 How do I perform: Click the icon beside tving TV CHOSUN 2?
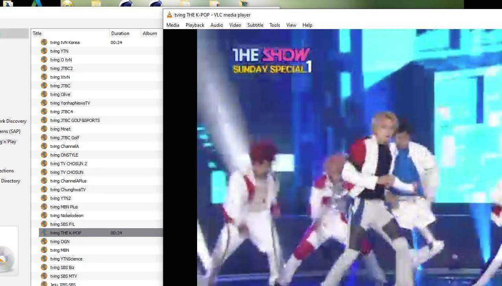click(44, 164)
